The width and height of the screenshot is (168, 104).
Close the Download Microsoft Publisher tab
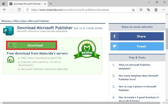point(45,4)
